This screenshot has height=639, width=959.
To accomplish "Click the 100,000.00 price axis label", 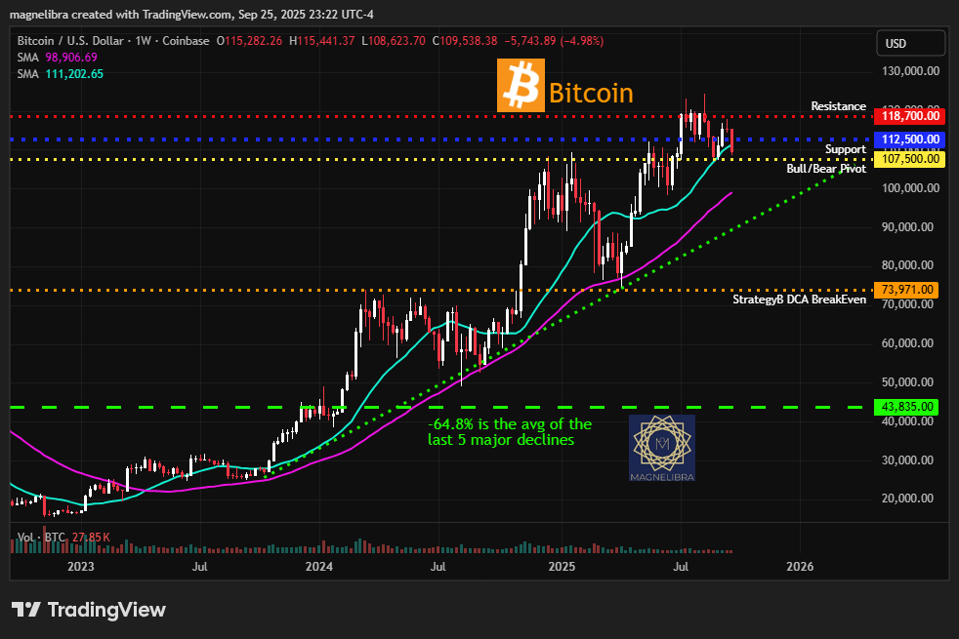I will [910, 188].
